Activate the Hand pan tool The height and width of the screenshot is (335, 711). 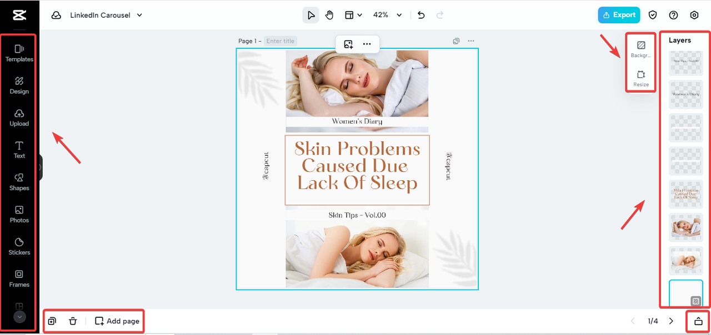(329, 15)
